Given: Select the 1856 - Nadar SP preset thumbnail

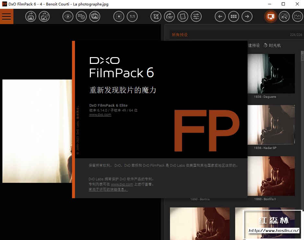Looking at the screenshot, I should (x=271, y=125).
